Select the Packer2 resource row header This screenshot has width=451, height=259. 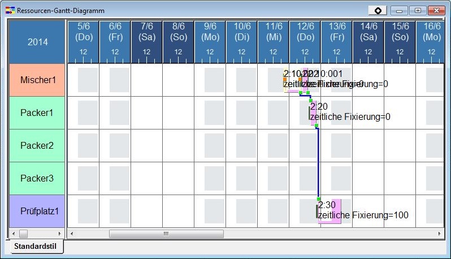tap(37, 145)
